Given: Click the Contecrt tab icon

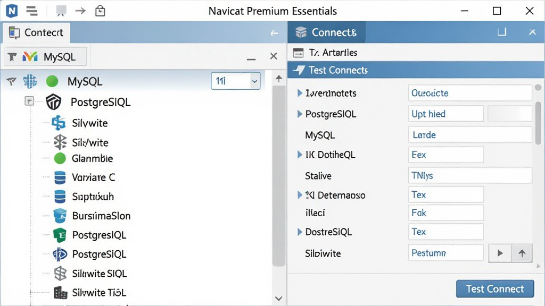Looking at the screenshot, I should (x=14, y=32).
